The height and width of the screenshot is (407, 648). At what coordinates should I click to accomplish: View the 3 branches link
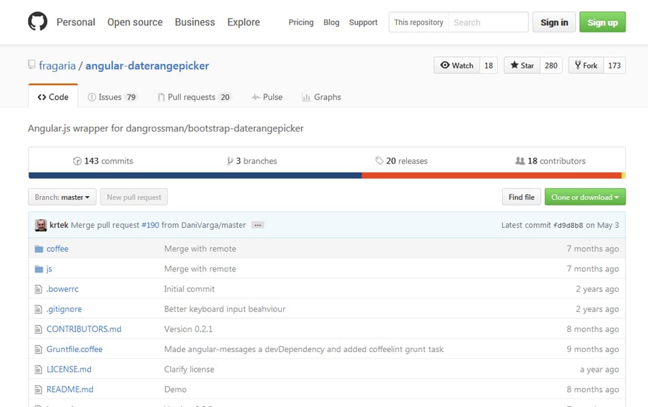[x=252, y=161]
